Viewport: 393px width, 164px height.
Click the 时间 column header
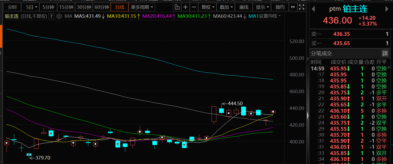pyautogui.click(x=316, y=62)
